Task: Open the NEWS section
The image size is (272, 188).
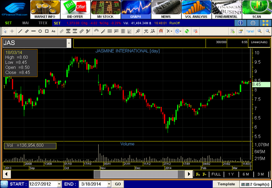Action: (x=166, y=10)
